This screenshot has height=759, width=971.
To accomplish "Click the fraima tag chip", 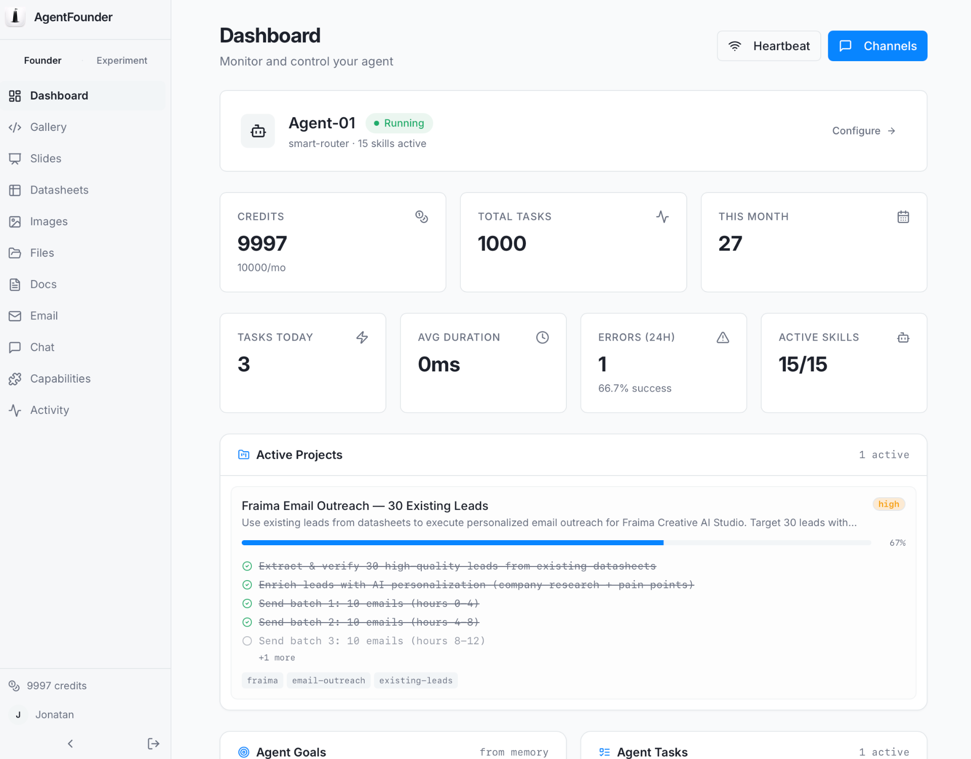I will pyautogui.click(x=262, y=680).
